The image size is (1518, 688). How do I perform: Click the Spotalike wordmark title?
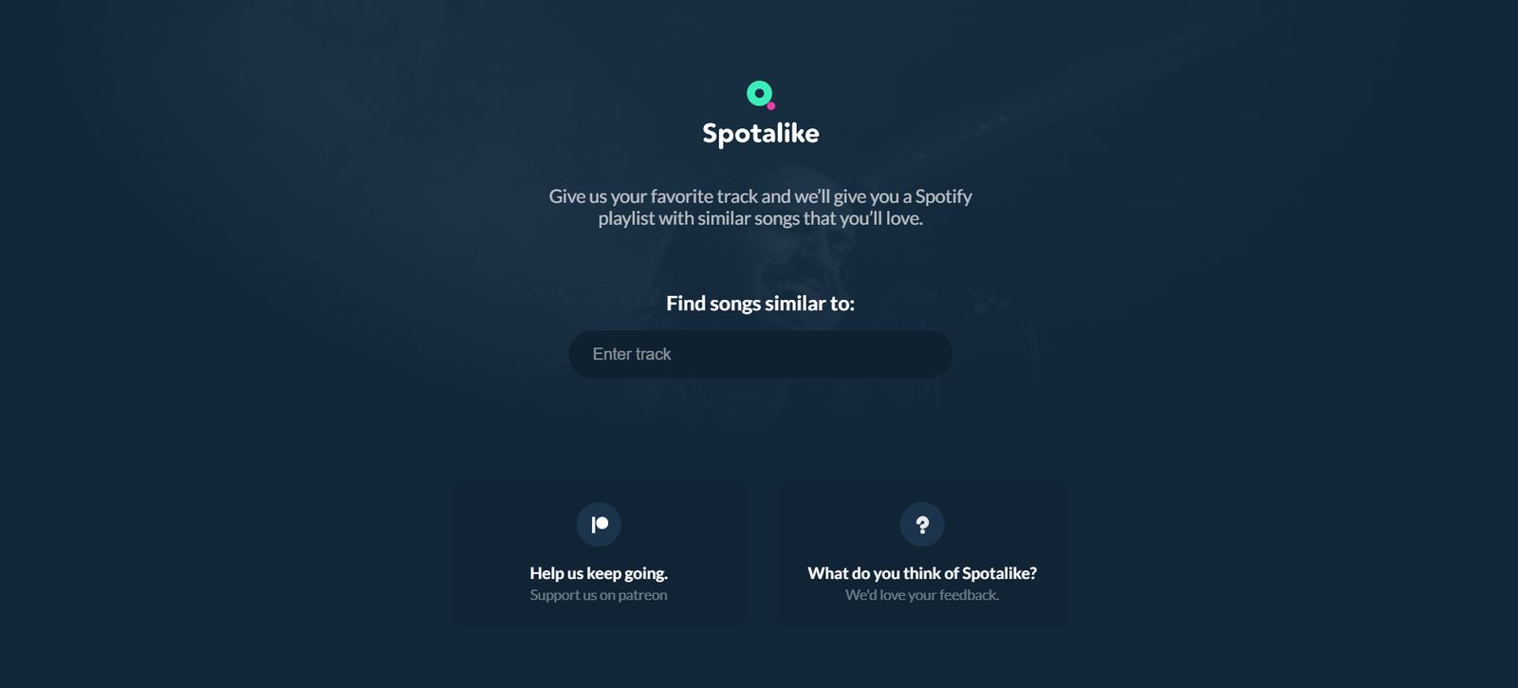coord(761,134)
